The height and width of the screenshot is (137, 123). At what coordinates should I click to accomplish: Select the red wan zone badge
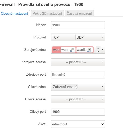56,50
